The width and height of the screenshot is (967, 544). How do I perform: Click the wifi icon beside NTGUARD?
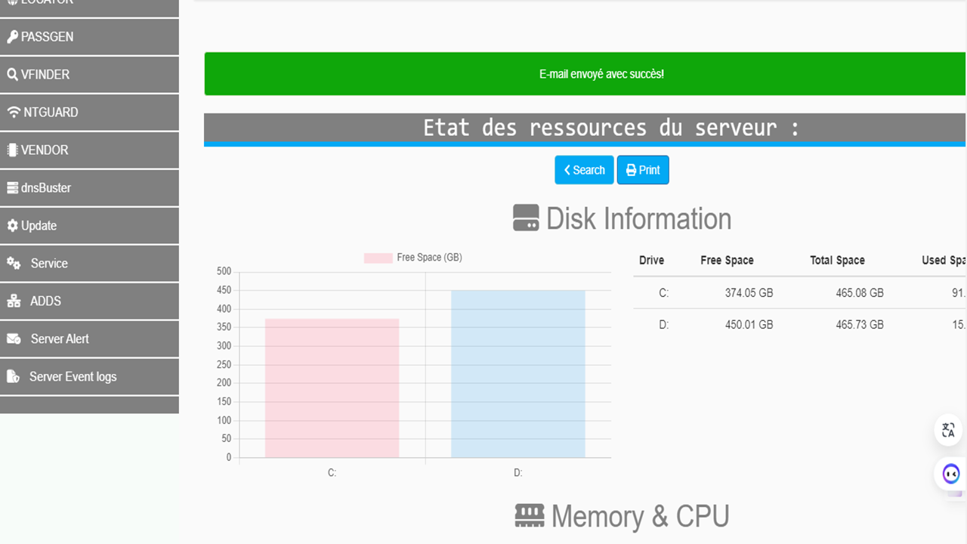point(14,113)
